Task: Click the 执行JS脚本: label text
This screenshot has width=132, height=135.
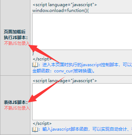Action: click(x=16, y=38)
